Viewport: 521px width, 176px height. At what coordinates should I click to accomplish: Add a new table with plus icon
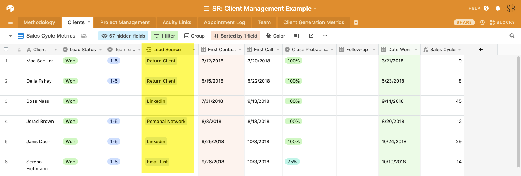[x=356, y=22]
